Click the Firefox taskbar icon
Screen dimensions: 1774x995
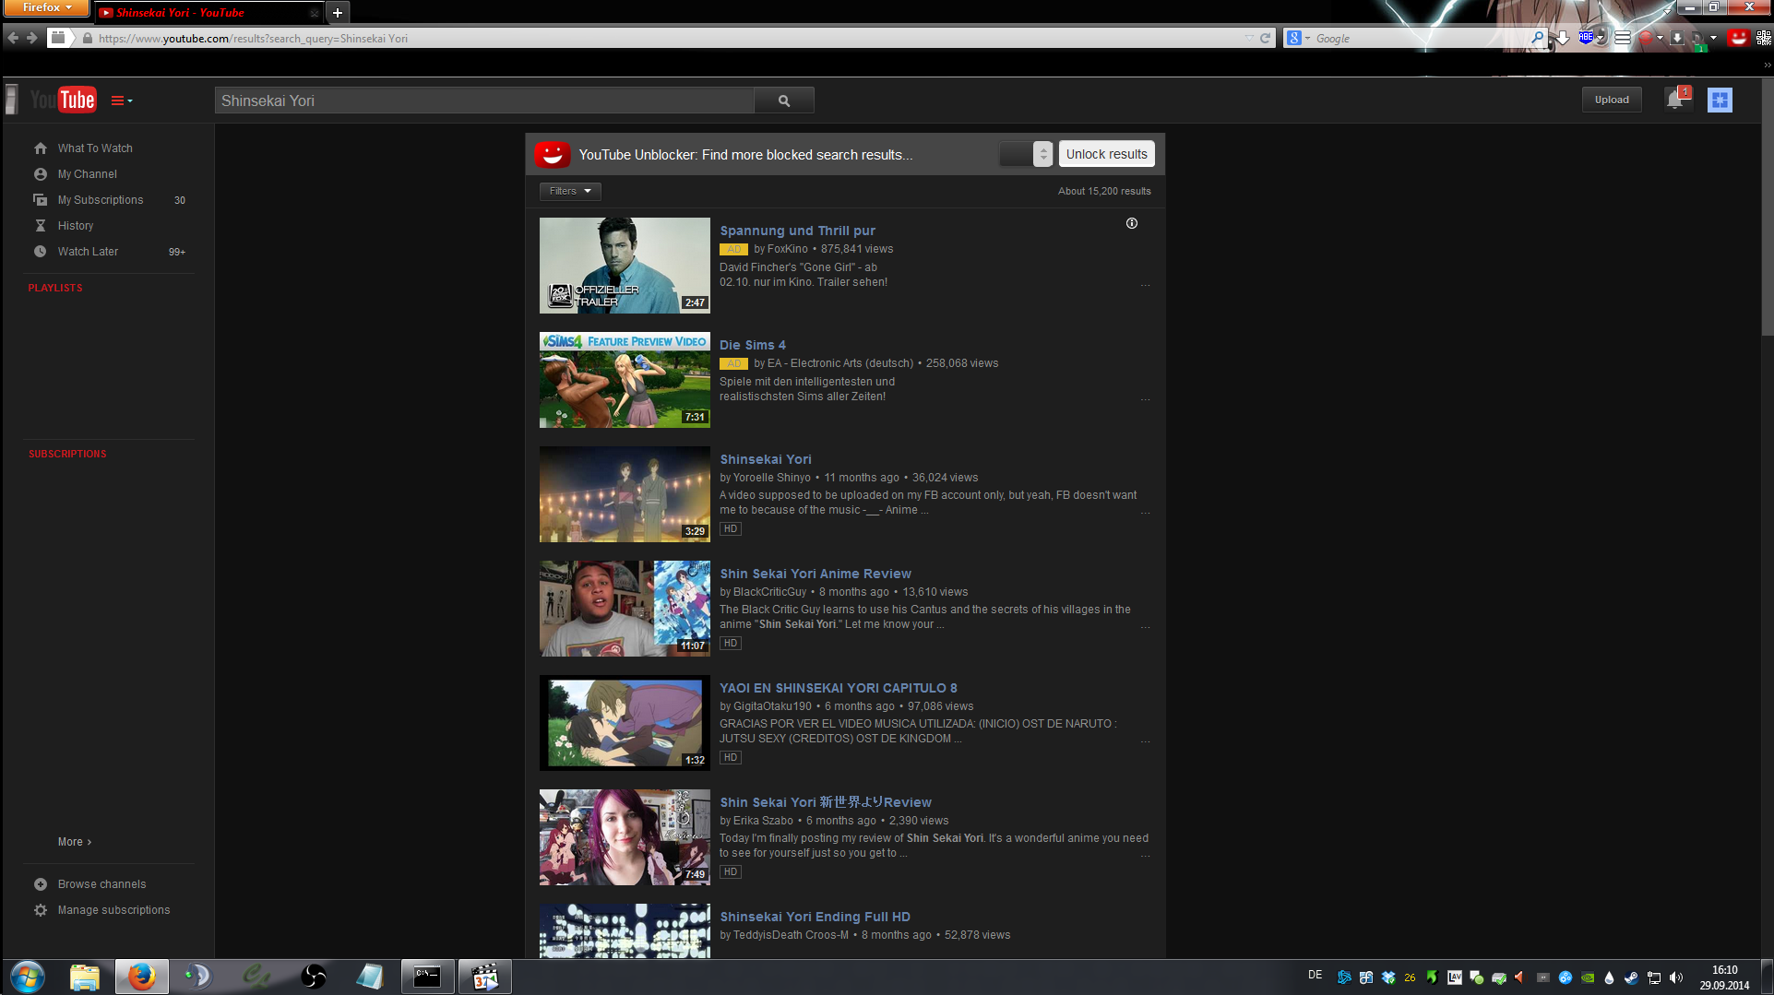click(x=141, y=977)
